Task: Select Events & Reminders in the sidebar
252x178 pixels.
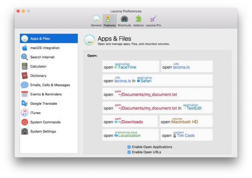Action: pos(49,94)
